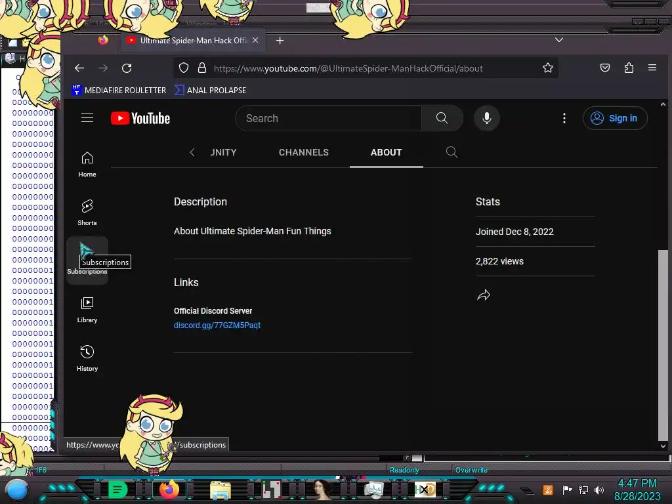Open a new browser tab
Viewport: 672px width, 504px height.
click(x=280, y=40)
